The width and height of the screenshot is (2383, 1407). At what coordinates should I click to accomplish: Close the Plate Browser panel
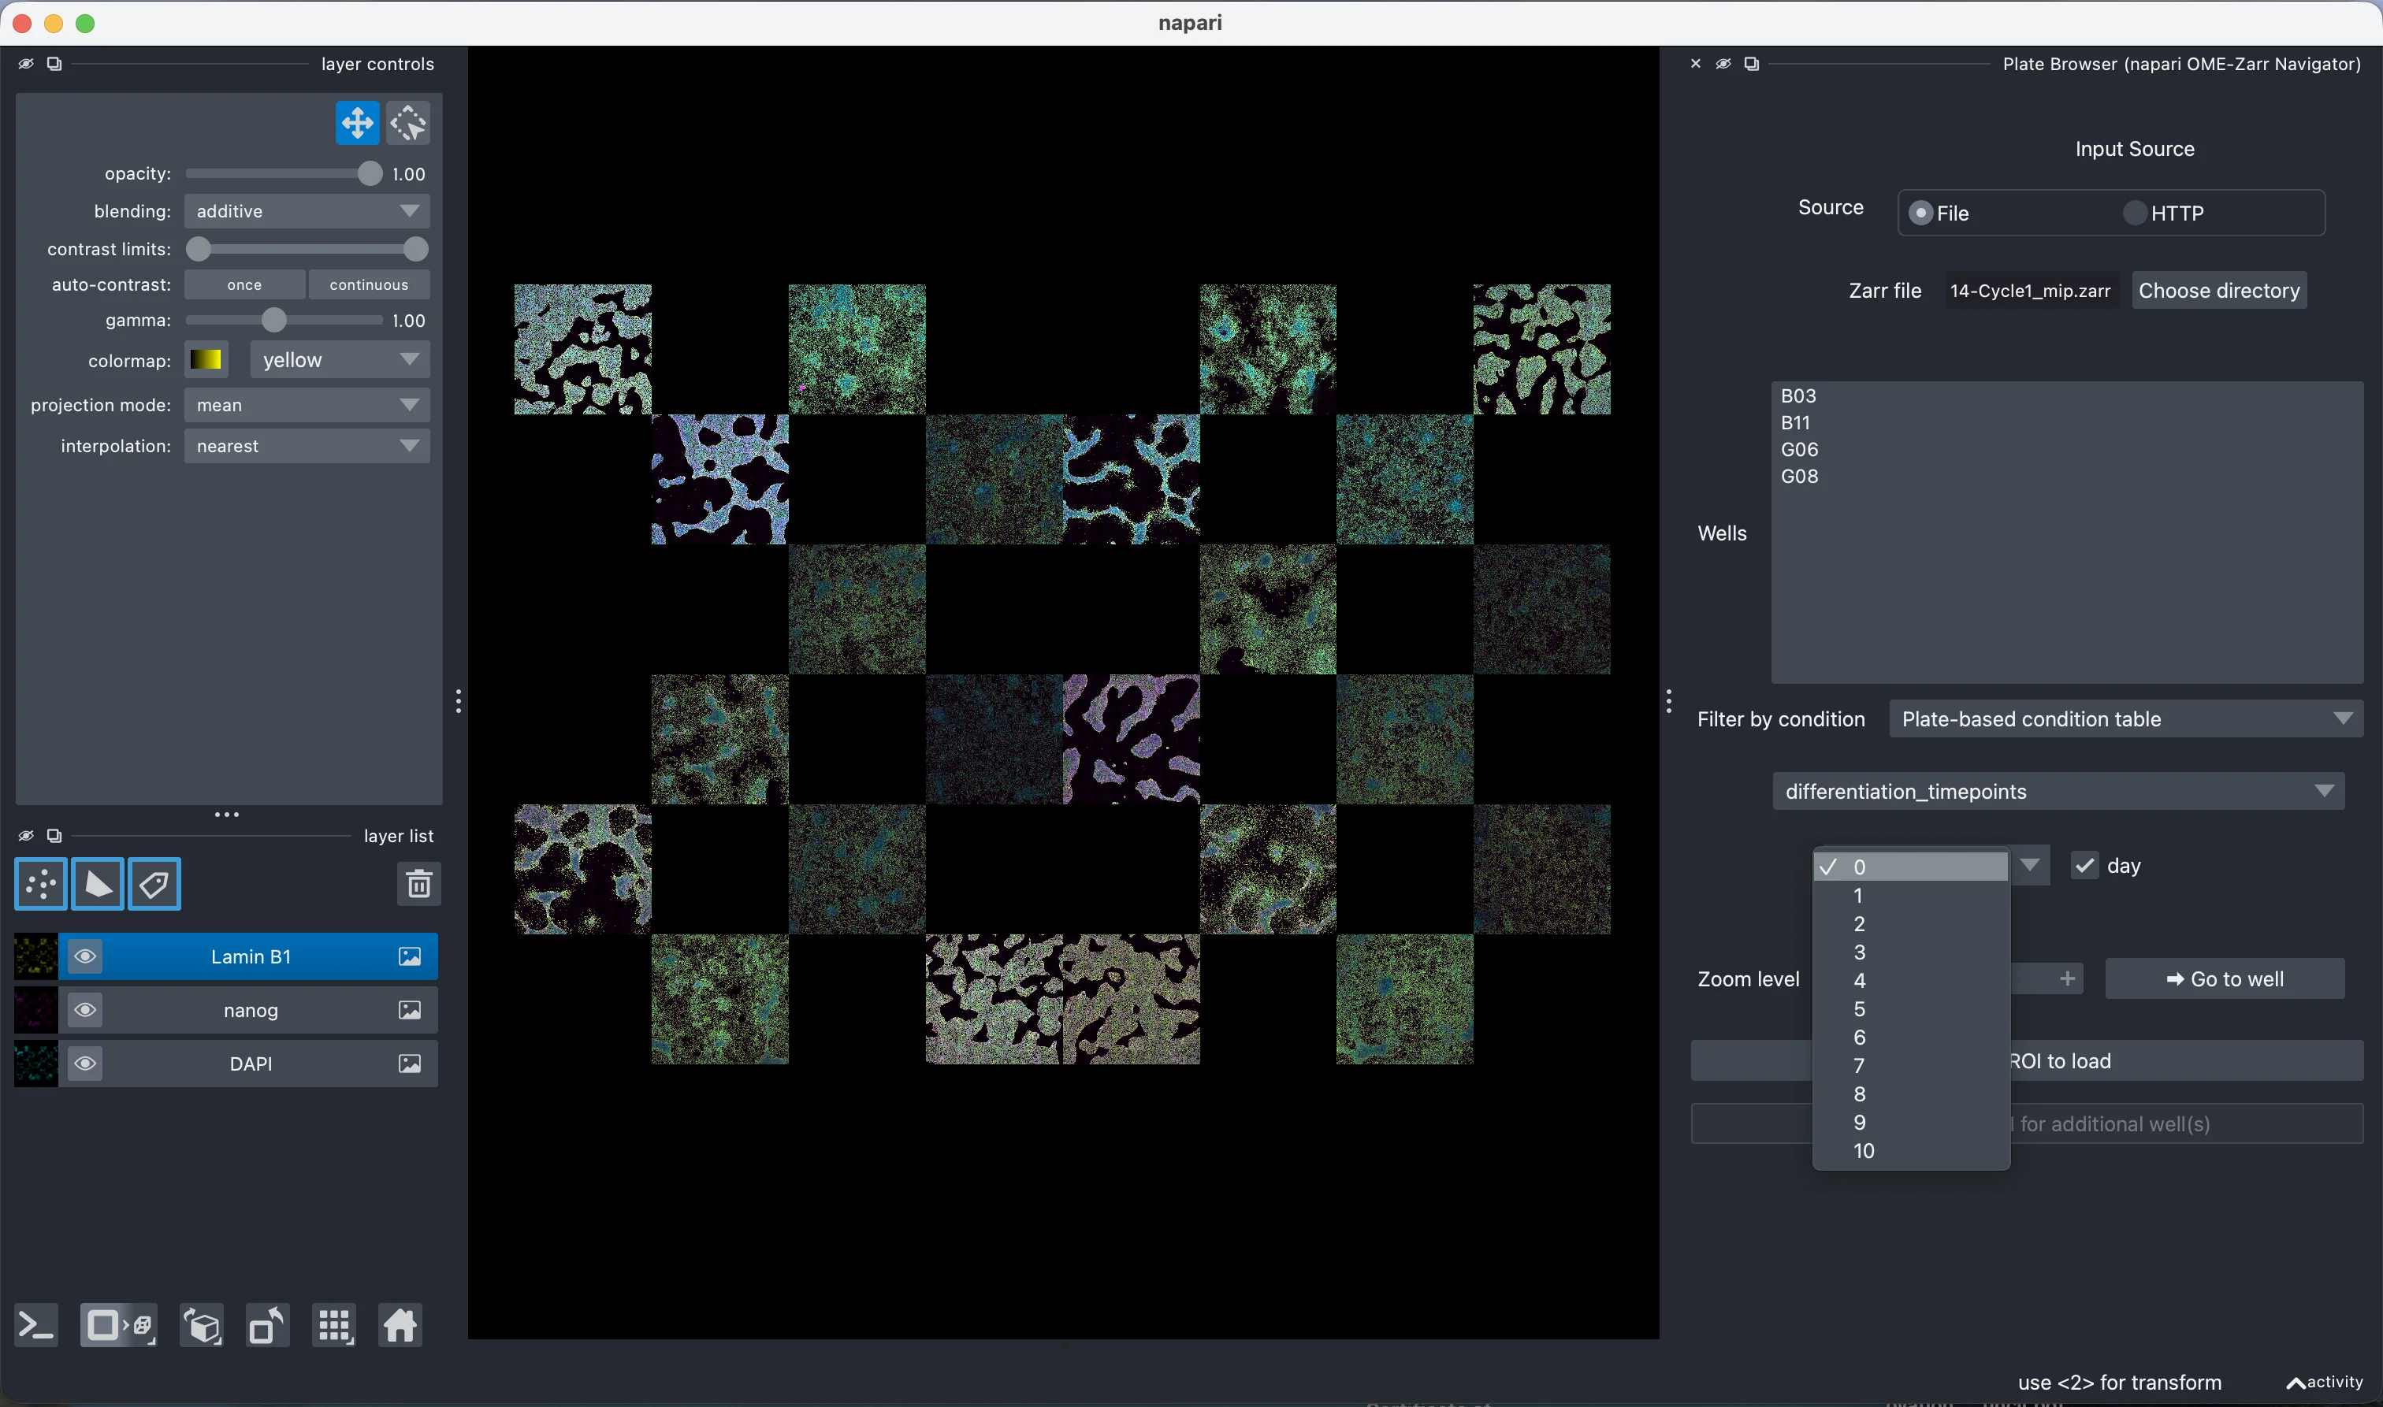click(1696, 64)
